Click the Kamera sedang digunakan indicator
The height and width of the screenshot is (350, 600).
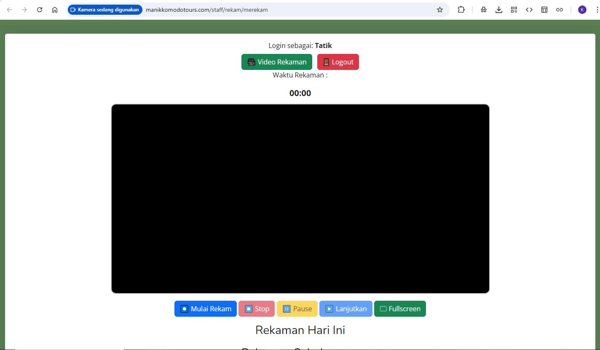tap(105, 10)
